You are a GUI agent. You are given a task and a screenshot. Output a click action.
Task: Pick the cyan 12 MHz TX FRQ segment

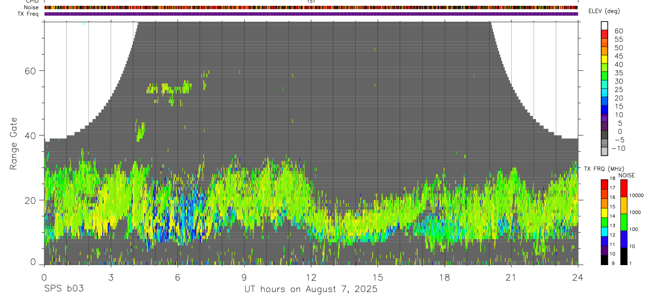pyautogui.click(x=604, y=232)
